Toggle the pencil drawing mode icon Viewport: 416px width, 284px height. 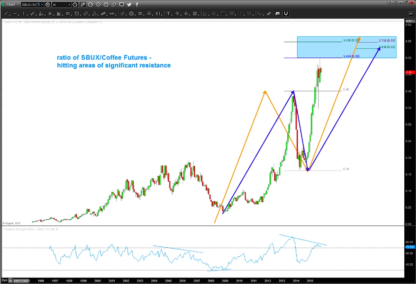(x=83, y=5)
